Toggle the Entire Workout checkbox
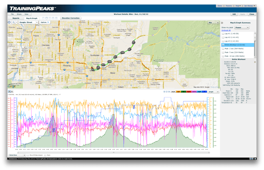This screenshot has width=264, height=170. pos(223,44)
